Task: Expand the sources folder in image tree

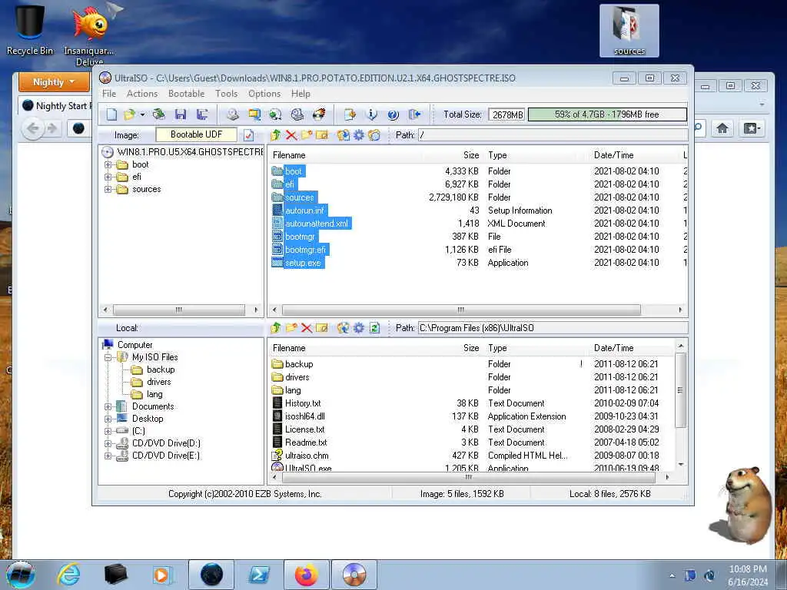Action: (x=108, y=189)
